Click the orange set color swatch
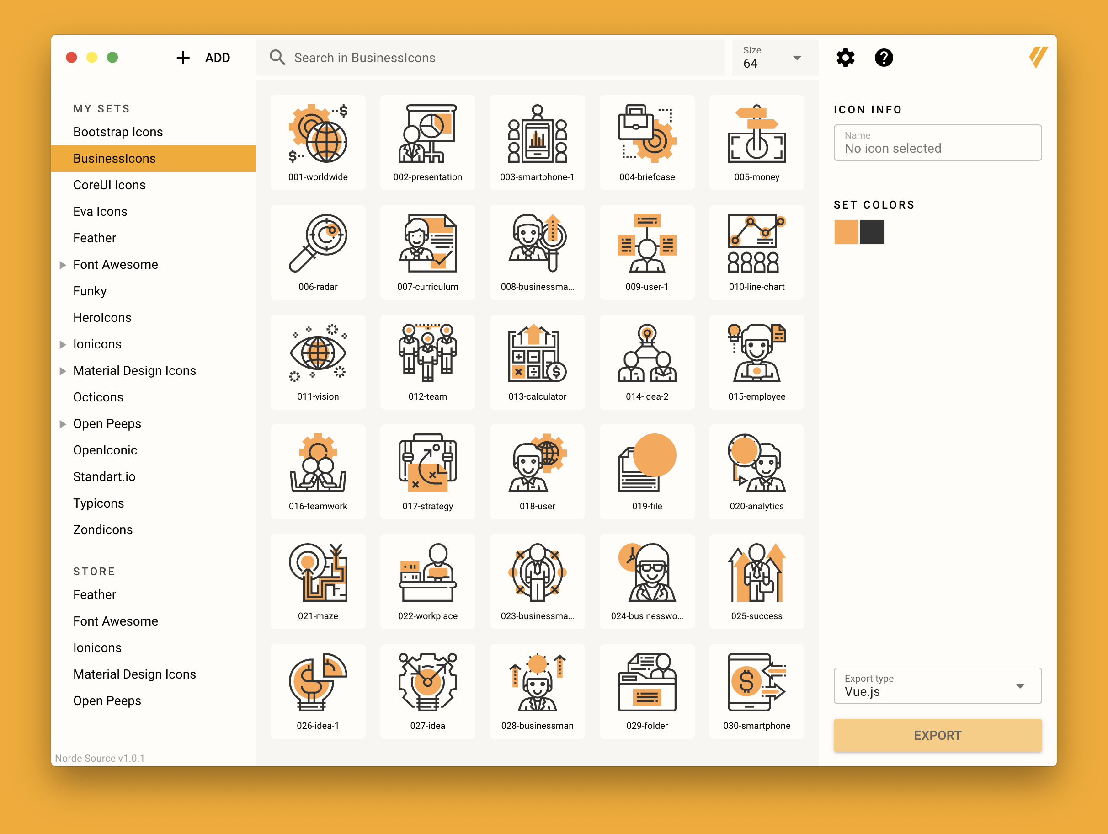The height and width of the screenshot is (834, 1108). [x=846, y=233]
